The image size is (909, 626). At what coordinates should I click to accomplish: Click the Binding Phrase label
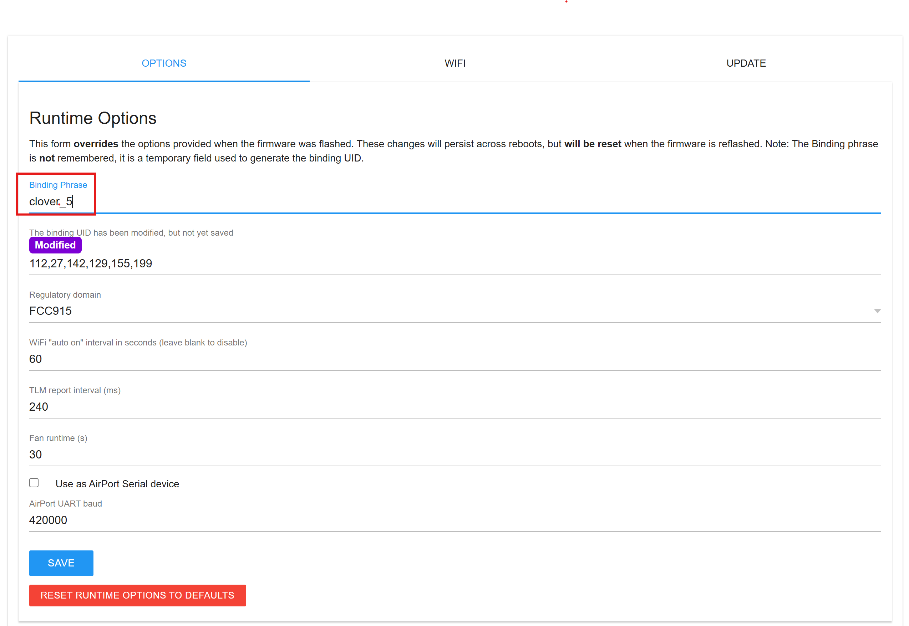58,185
